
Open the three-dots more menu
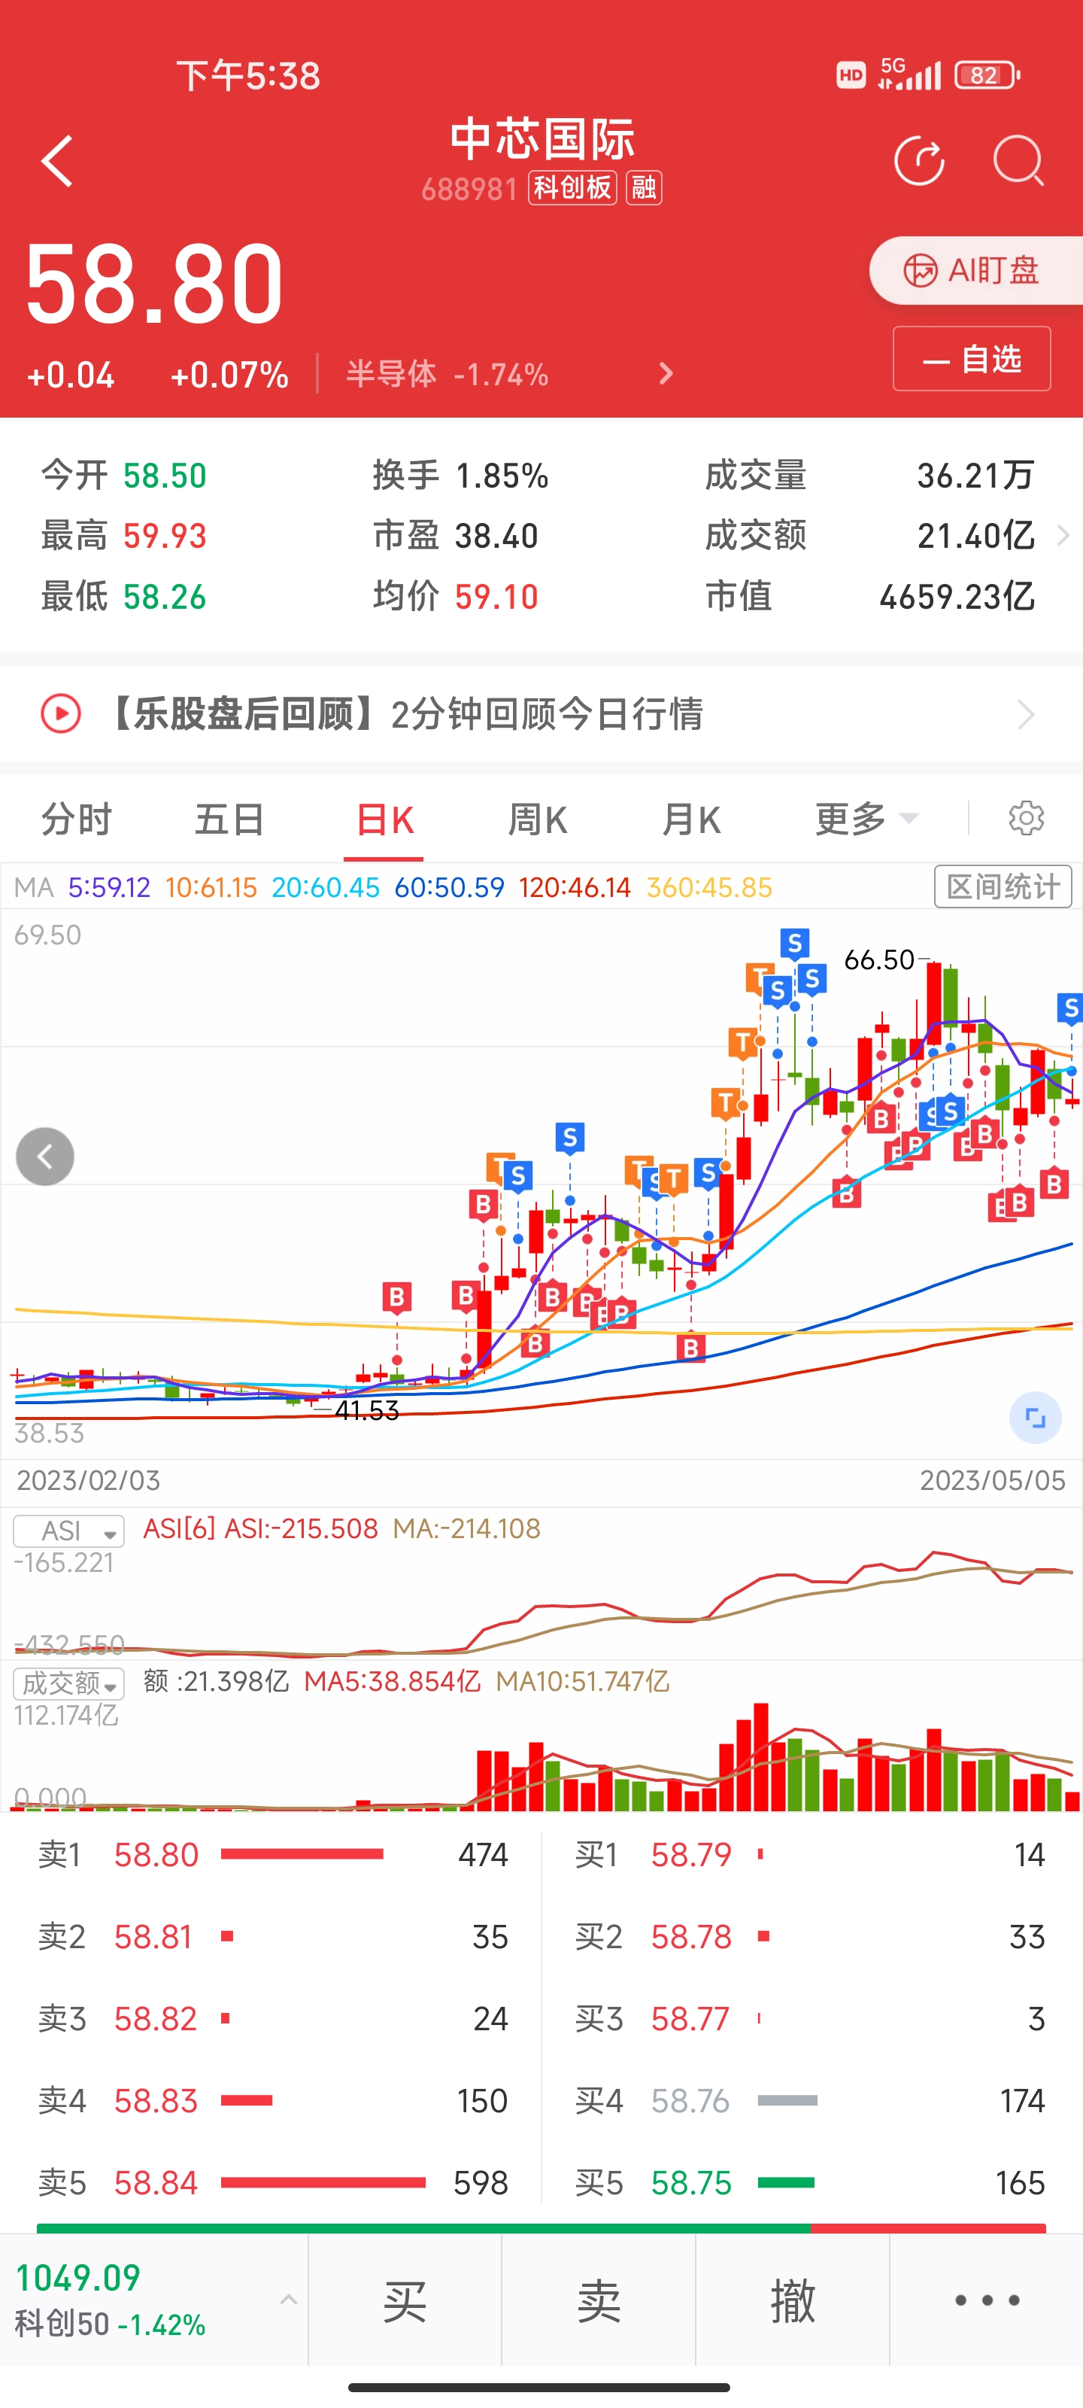pos(987,2300)
